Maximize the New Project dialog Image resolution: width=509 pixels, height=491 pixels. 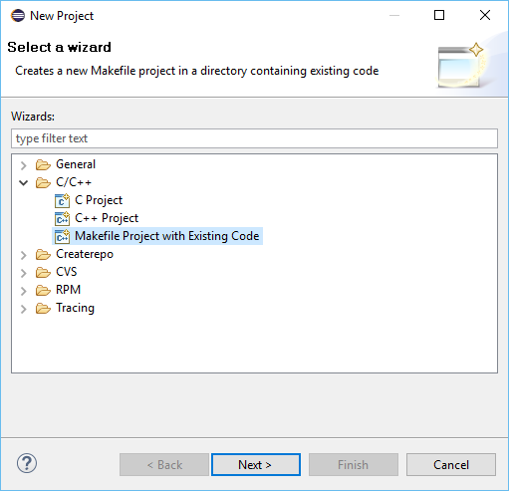pyautogui.click(x=439, y=15)
